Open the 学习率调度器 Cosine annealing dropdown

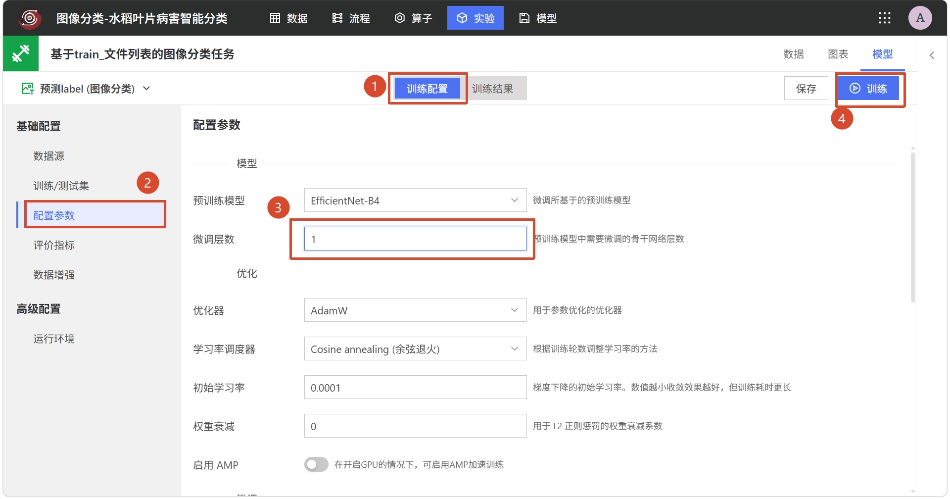click(x=415, y=349)
